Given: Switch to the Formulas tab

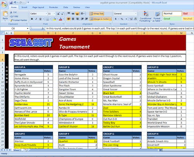Looking at the screenshot, I should tap(54, 7).
